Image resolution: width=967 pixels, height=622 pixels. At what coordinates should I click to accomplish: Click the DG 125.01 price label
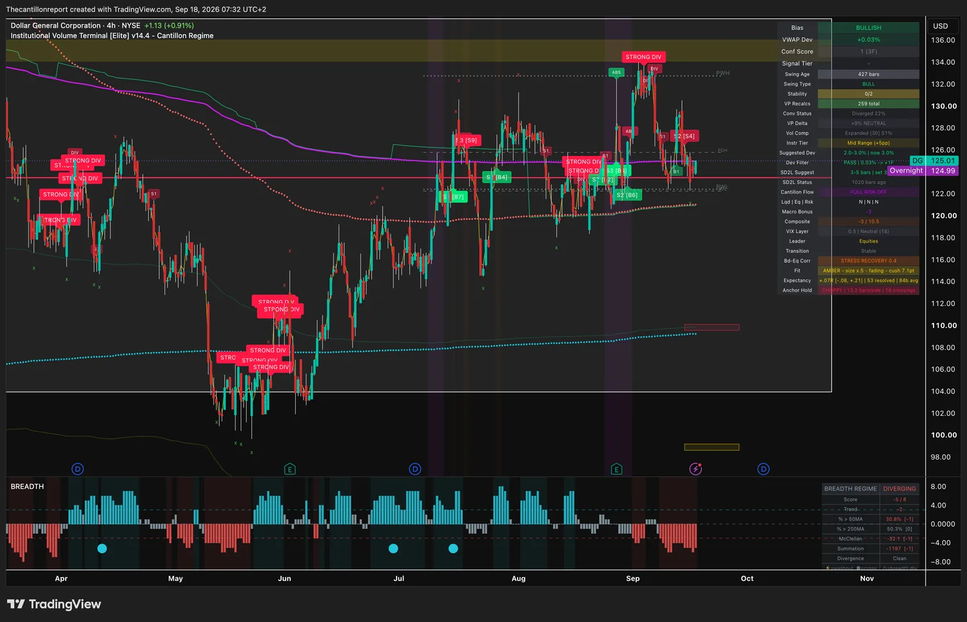933,160
